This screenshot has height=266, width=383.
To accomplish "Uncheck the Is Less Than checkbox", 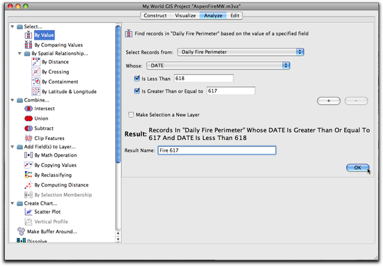I will (137, 79).
